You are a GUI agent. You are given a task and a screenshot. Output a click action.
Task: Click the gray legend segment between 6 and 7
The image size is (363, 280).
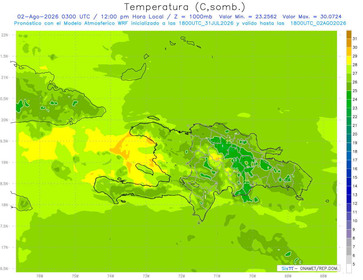coord(349,251)
